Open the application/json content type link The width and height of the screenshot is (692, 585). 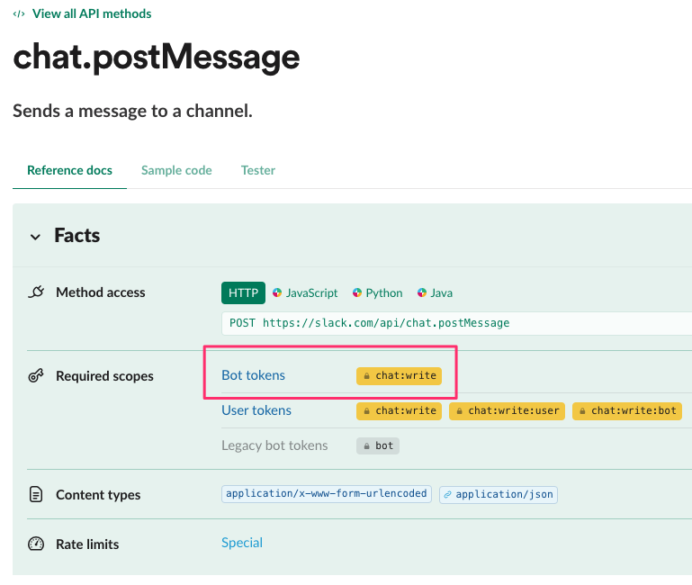pos(499,494)
